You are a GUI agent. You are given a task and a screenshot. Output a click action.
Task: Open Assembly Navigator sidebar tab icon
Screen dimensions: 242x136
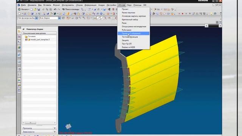tap(19, 31)
